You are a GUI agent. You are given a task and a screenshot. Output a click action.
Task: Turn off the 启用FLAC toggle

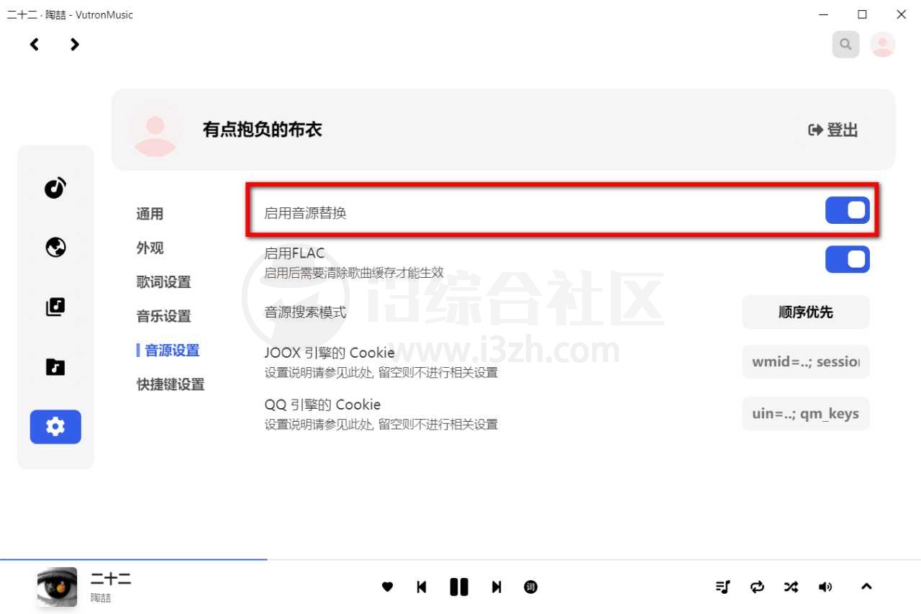click(848, 260)
